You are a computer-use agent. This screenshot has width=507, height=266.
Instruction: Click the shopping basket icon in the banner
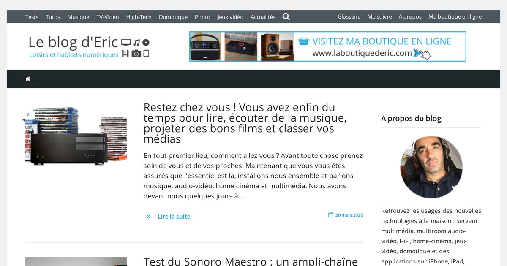click(x=303, y=41)
